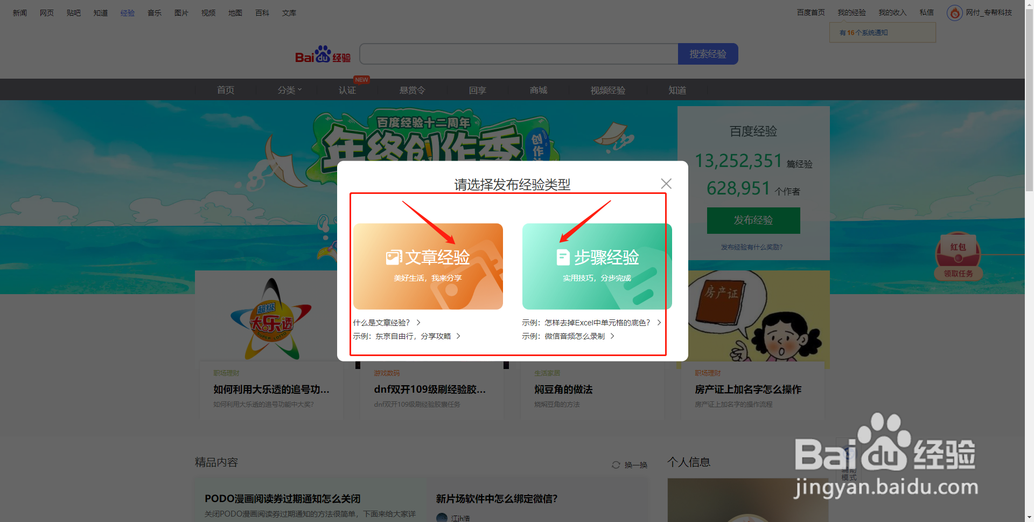Screen dimensions: 1034x522
Task: Open the 知道 navigation tab
Action: click(677, 90)
